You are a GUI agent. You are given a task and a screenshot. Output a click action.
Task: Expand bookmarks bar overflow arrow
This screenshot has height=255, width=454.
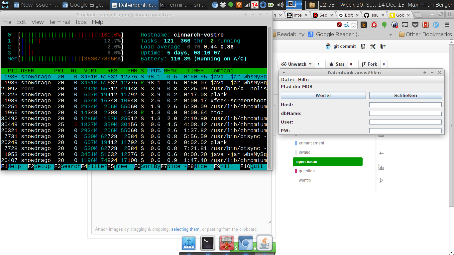pyautogui.click(x=391, y=35)
